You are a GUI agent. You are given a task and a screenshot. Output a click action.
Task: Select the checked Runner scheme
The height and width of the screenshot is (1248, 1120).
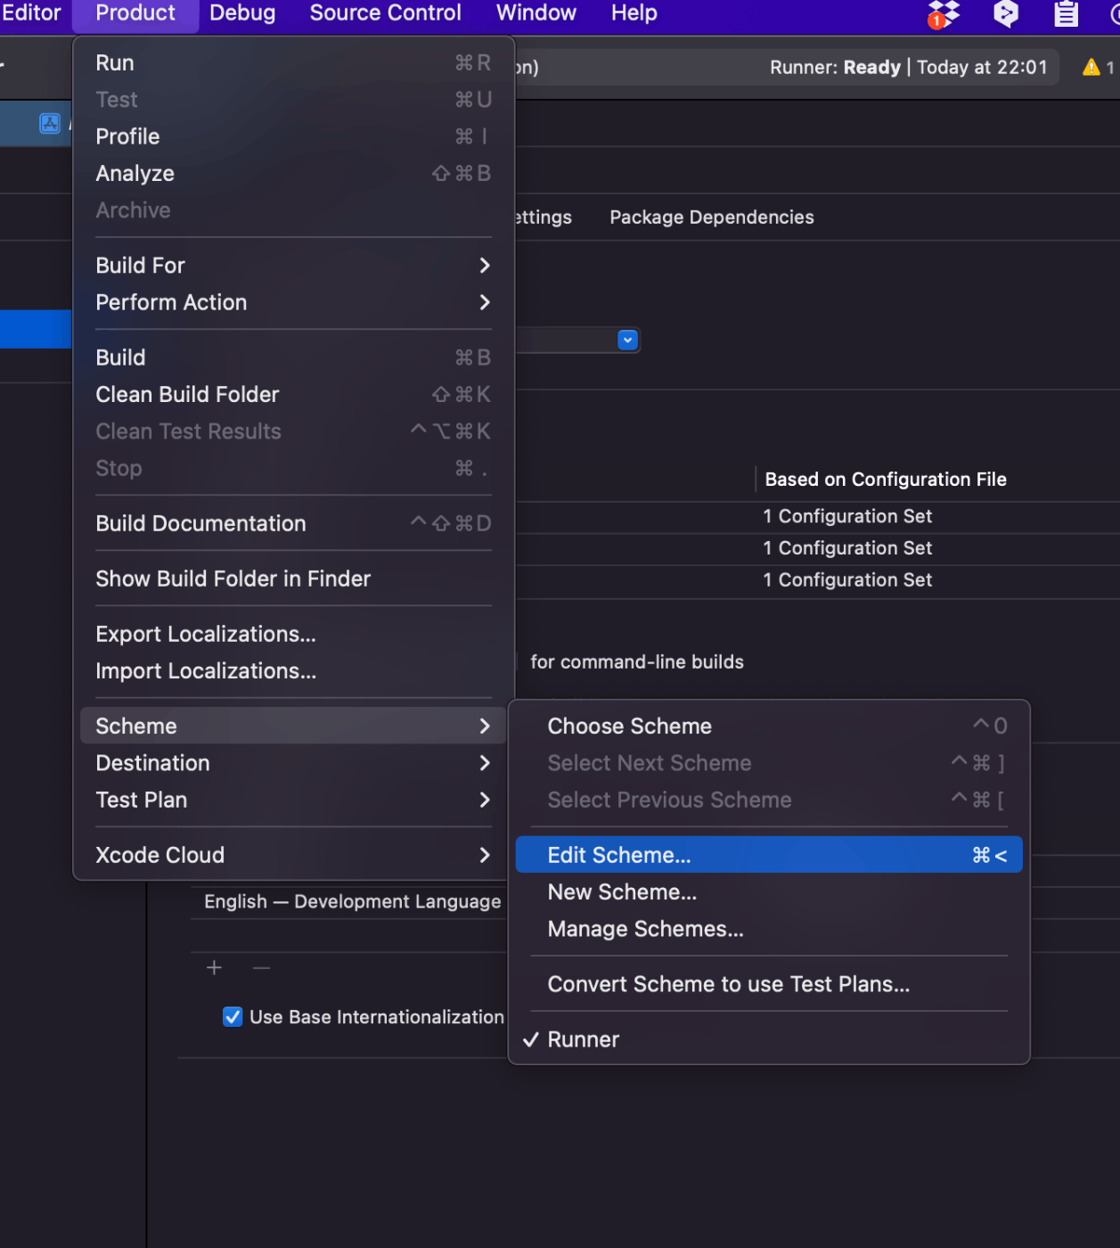point(769,1039)
